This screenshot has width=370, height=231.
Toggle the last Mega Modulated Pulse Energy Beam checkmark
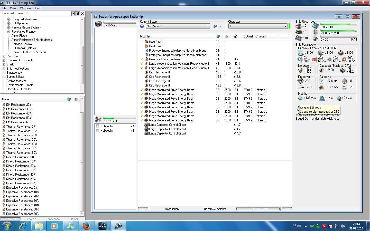click(142, 120)
